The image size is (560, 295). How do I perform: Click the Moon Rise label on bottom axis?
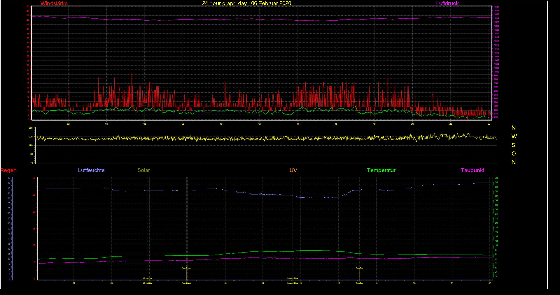pos(293,283)
